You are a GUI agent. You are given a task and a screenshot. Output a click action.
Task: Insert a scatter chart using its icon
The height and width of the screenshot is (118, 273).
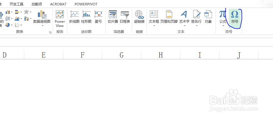(17, 25)
